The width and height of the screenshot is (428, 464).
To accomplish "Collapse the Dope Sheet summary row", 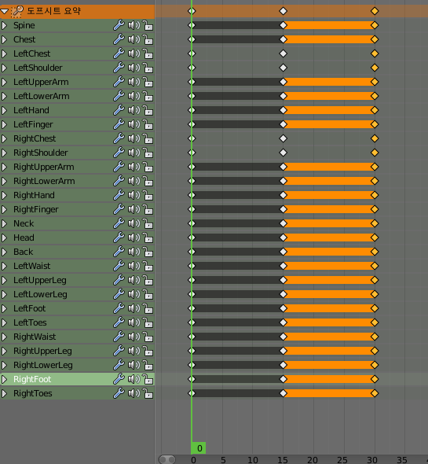I will (x=5, y=12).
